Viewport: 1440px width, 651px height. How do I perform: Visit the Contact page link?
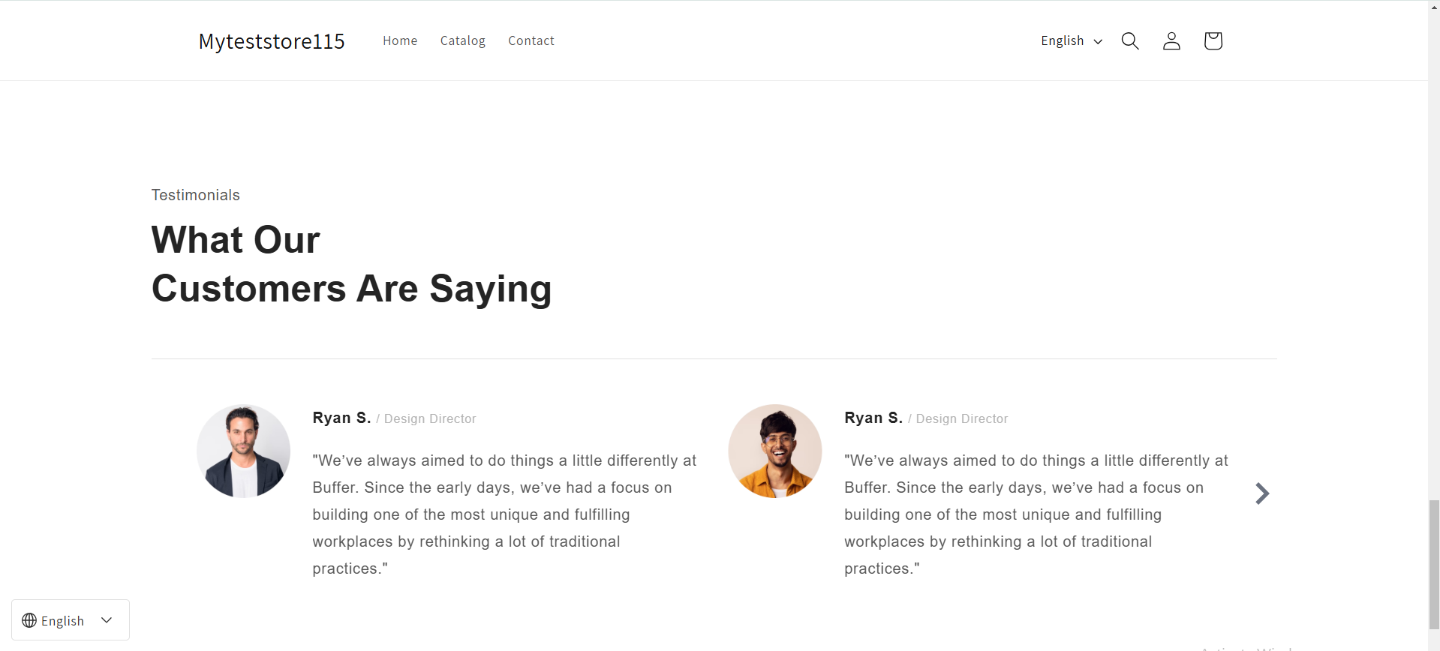coord(531,40)
